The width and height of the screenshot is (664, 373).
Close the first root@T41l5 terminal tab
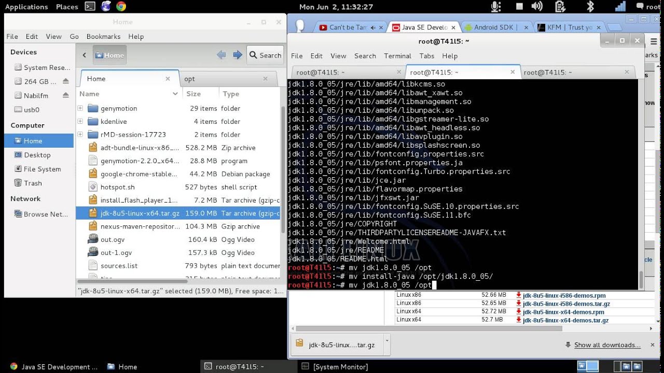tap(399, 73)
